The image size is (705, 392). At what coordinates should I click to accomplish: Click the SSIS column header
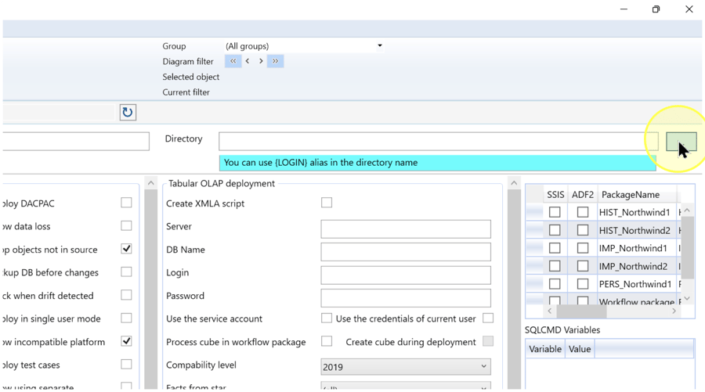pos(555,194)
